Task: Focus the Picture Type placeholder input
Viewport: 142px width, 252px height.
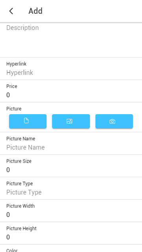Action: (x=71, y=192)
